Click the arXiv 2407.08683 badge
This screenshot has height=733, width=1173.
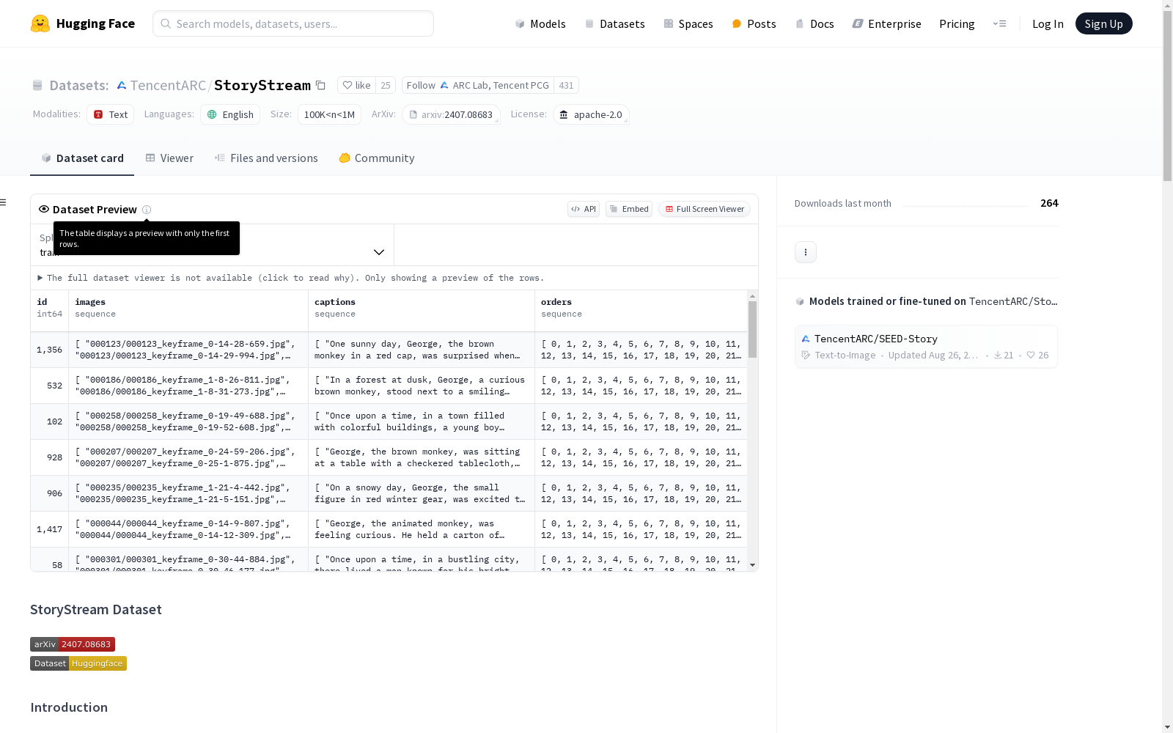click(x=73, y=644)
